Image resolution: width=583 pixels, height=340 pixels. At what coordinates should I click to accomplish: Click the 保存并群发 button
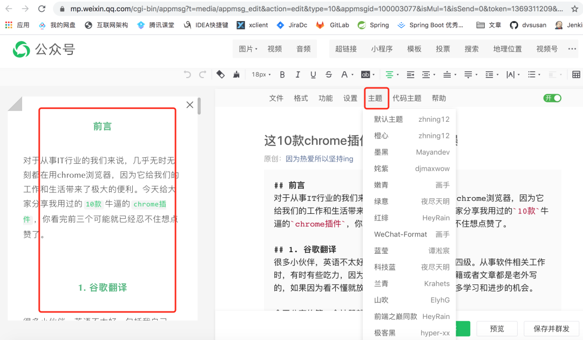[x=551, y=328]
